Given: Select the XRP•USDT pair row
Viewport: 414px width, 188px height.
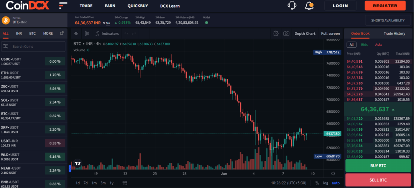Looking at the screenshot, I should [x=33, y=130].
